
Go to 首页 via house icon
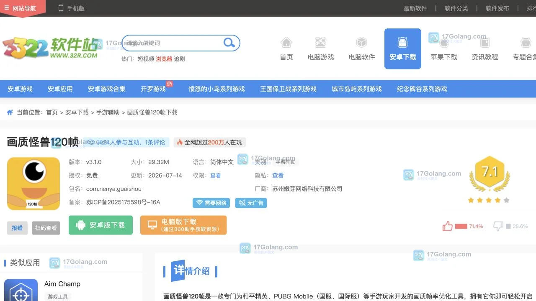[286, 48]
